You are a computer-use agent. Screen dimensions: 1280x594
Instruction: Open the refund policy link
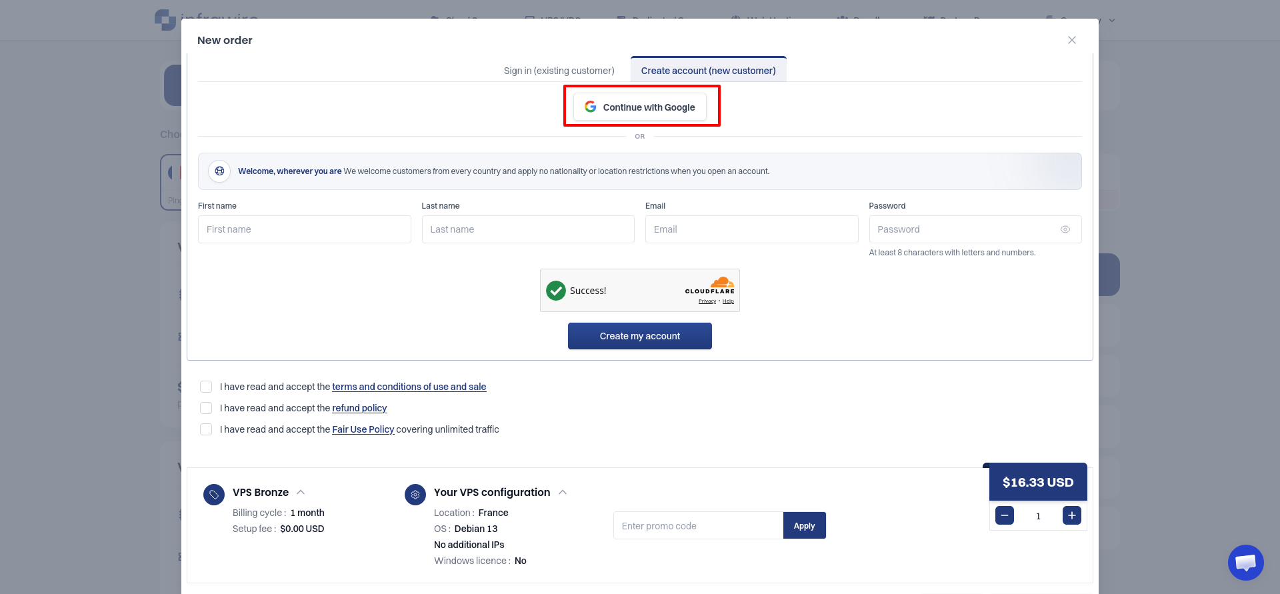359,408
